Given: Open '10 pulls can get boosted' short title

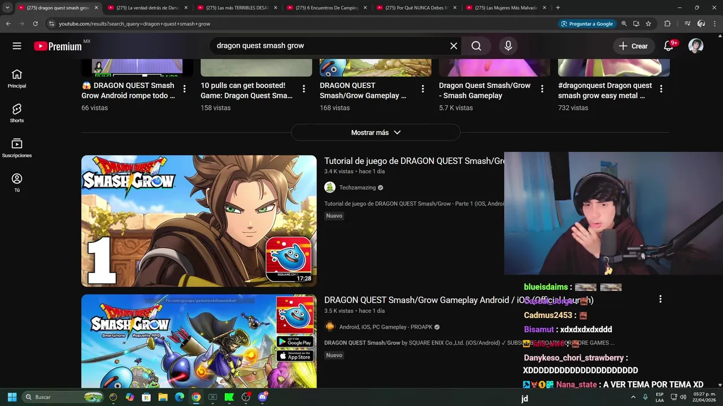Looking at the screenshot, I should point(246,91).
